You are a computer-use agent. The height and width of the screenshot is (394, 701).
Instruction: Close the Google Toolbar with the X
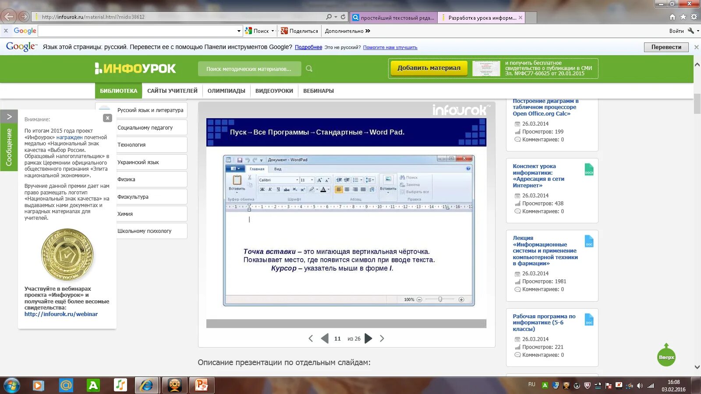(x=6, y=31)
